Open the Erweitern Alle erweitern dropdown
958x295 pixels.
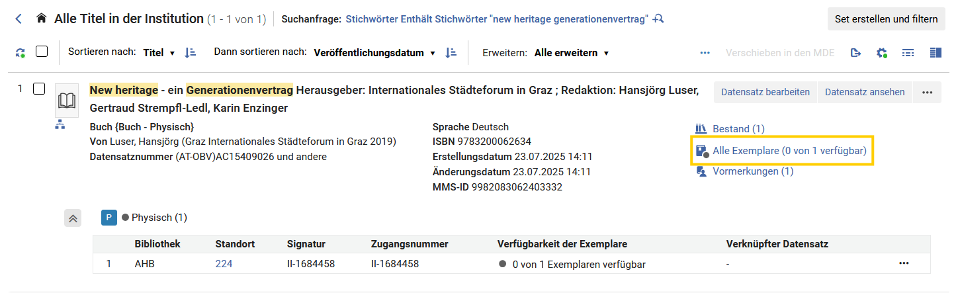point(572,53)
